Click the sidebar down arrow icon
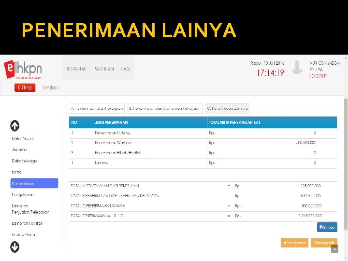The height and width of the screenshot is (261, 348). point(15,247)
